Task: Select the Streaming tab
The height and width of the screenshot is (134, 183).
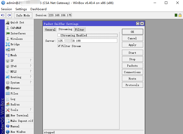Action: (x=65, y=29)
